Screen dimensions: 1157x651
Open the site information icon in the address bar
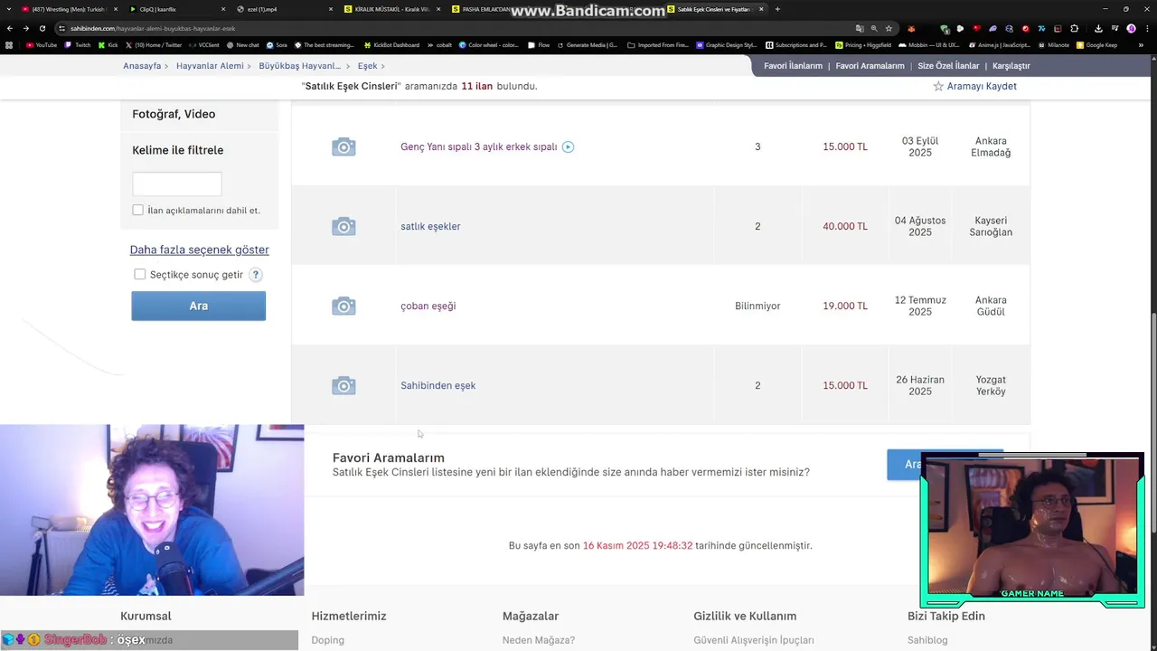point(63,28)
